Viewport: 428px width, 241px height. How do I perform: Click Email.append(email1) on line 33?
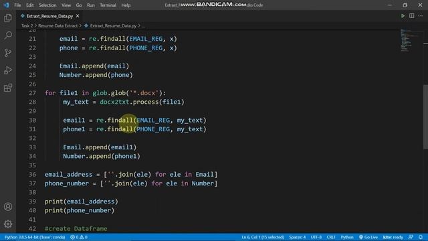pyautogui.click(x=100, y=147)
